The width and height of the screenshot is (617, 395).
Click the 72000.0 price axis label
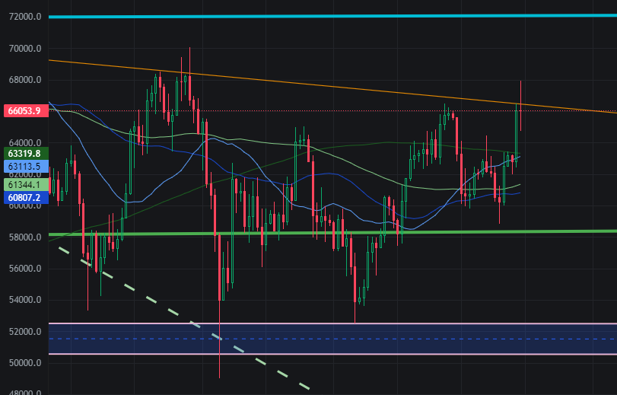(x=25, y=17)
